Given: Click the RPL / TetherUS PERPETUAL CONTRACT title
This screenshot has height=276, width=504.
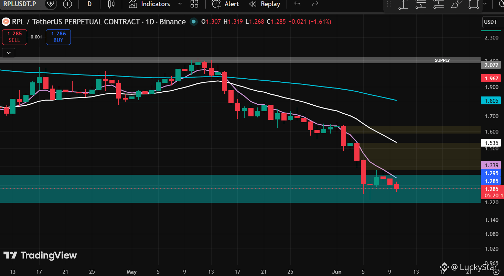Looking at the screenshot, I should pos(99,22).
